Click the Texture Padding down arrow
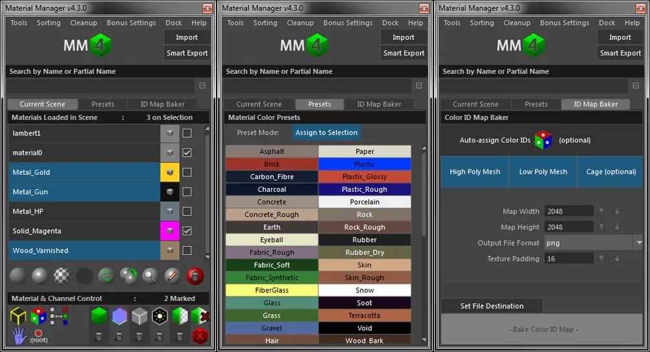The image size is (650, 352). [x=616, y=259]
